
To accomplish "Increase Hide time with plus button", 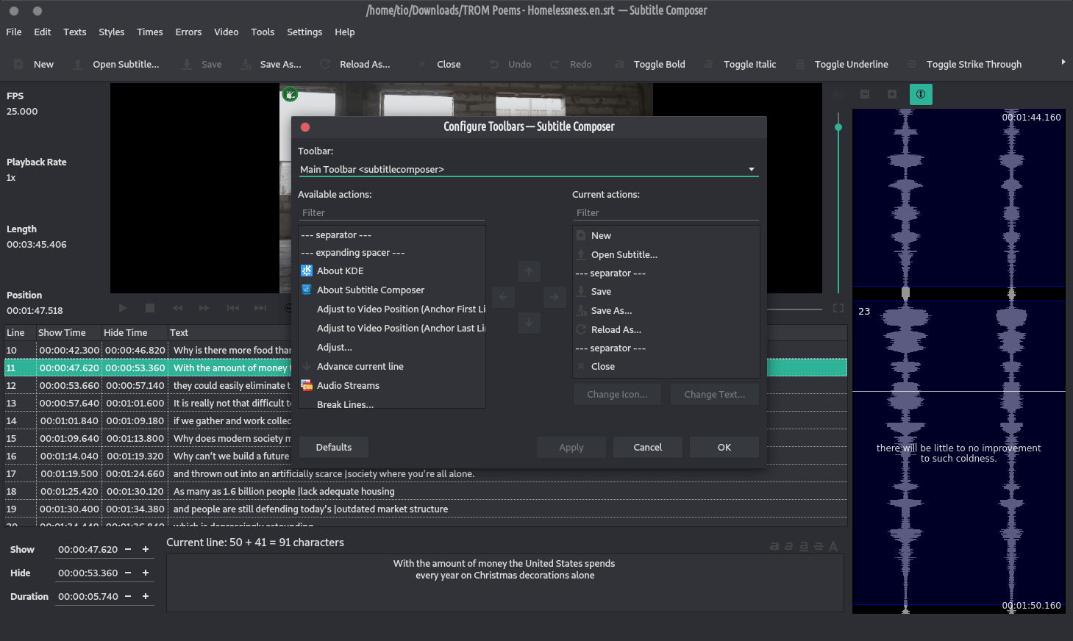I will pyautogui.click(x=146, y=573).
